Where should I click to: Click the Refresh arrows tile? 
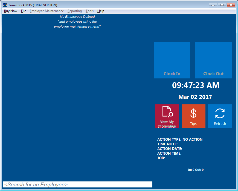pos(220,116)
